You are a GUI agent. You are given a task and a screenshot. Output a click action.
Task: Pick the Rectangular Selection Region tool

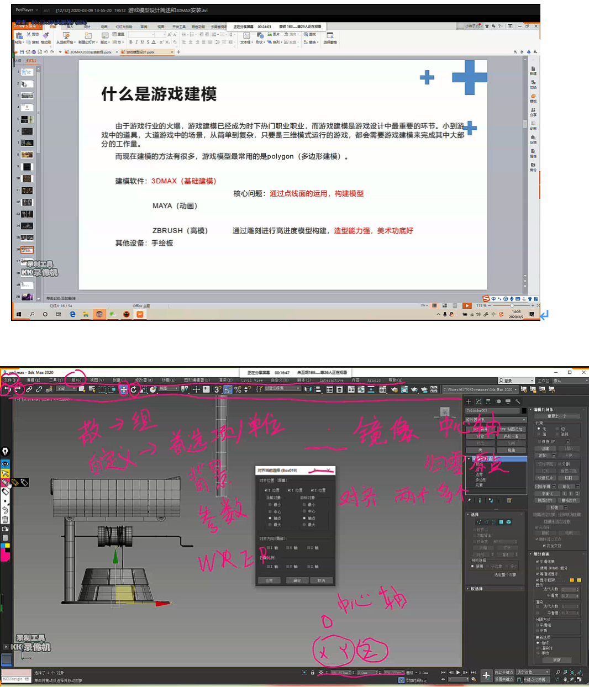pos(102,389)
